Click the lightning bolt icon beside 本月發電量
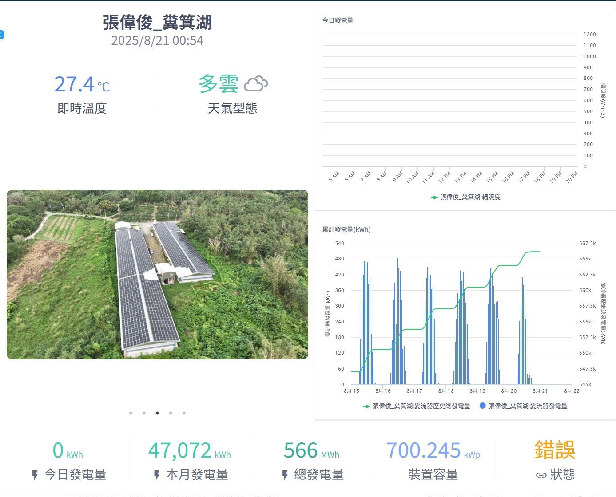This screenshot has height=497, width=616. click(157, 475)
